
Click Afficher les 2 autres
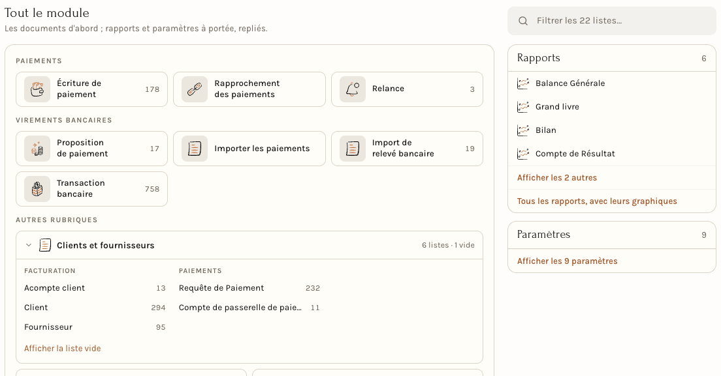(x=557, y=177)
